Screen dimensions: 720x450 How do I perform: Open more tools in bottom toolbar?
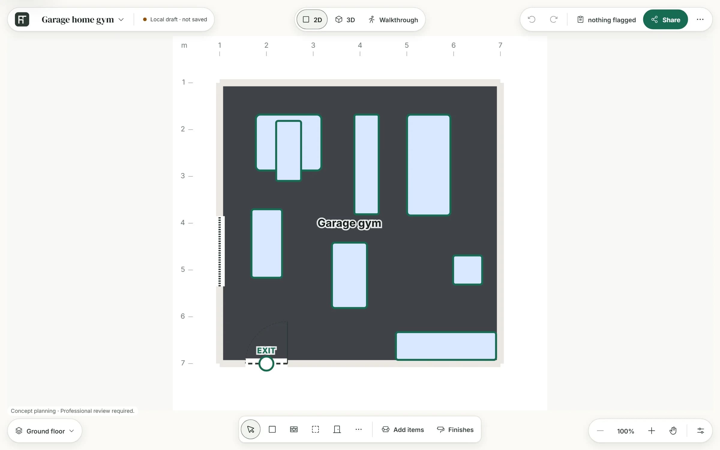point(358,429)
